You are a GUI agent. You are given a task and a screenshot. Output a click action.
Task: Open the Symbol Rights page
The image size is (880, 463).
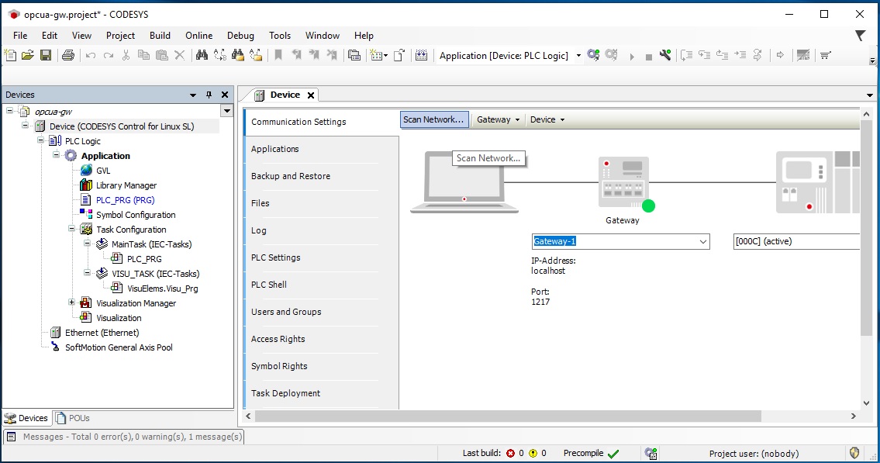pyautogui.click(x=279, y=366)
